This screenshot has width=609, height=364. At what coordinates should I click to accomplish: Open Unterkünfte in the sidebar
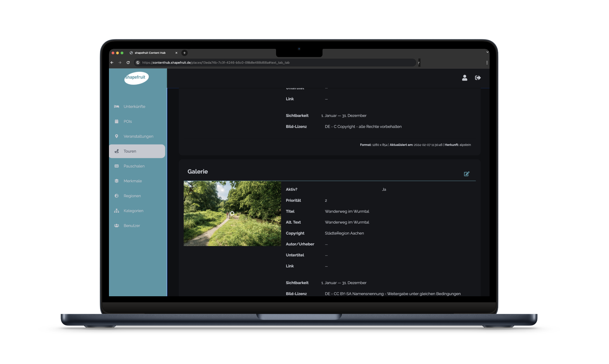tap(134, 106)
